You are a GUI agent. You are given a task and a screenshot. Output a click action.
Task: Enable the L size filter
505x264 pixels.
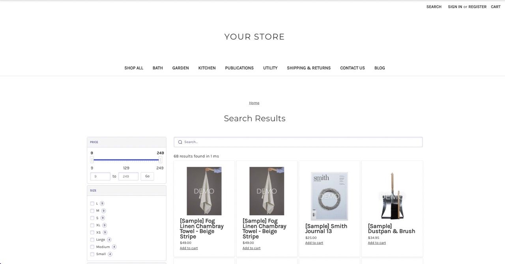[x=92, y=203]
